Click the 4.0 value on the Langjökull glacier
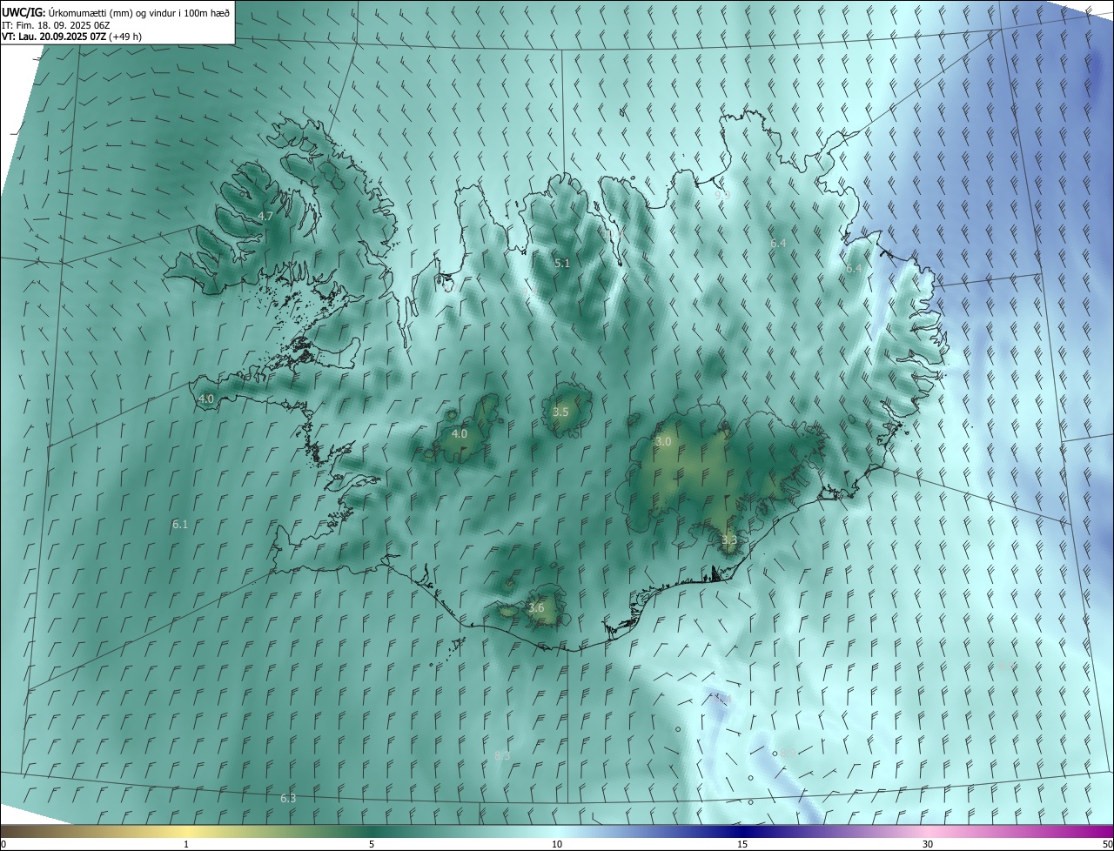 460,433
